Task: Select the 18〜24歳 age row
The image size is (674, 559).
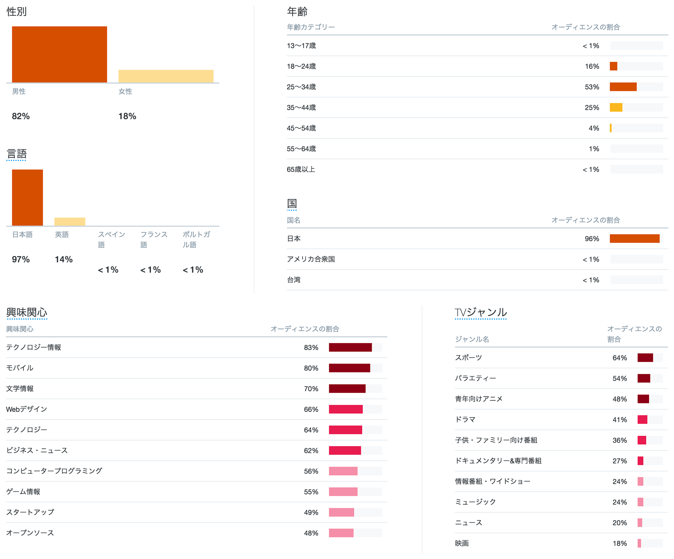Action: tap(302, 66)
